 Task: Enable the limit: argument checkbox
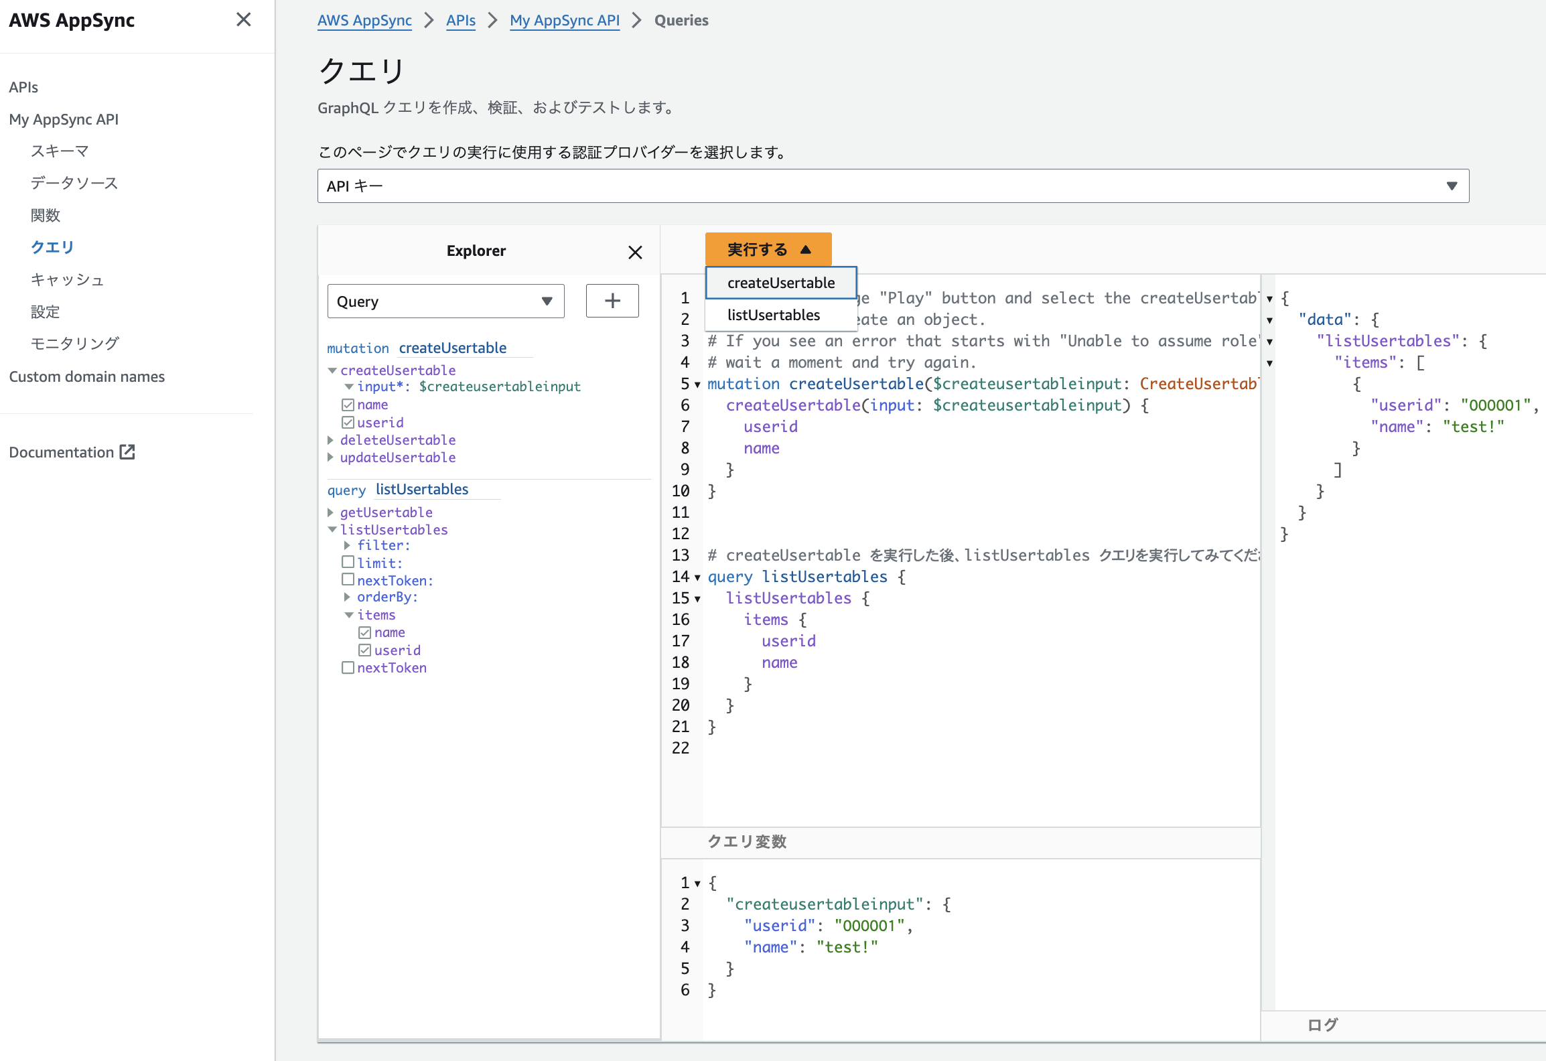click(x=348, y=562)
